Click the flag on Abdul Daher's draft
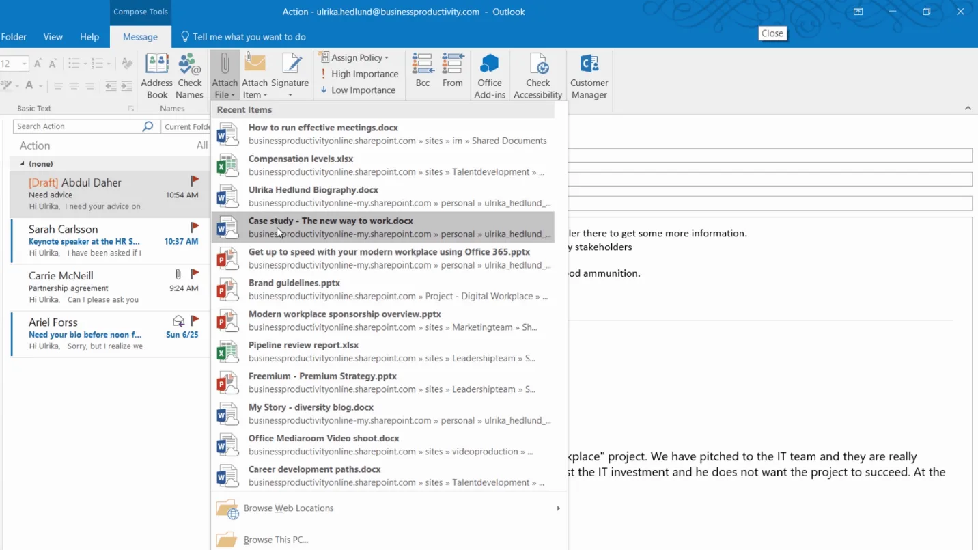The height and width of the screenshot is (550, 978). coord(195,181)
